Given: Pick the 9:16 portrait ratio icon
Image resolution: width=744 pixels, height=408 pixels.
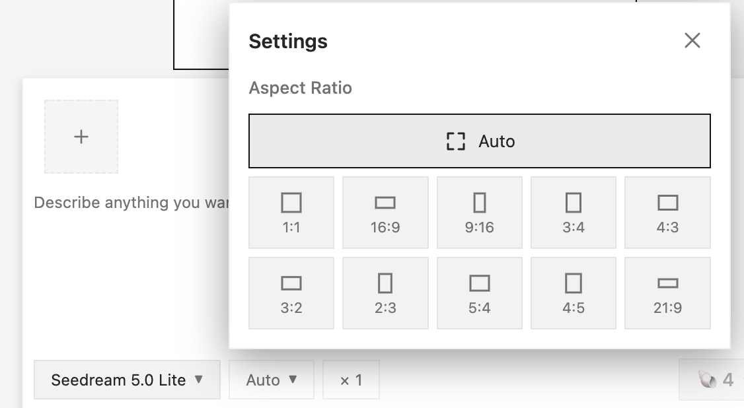Looking at the screenshot, I should click(479, 203).
